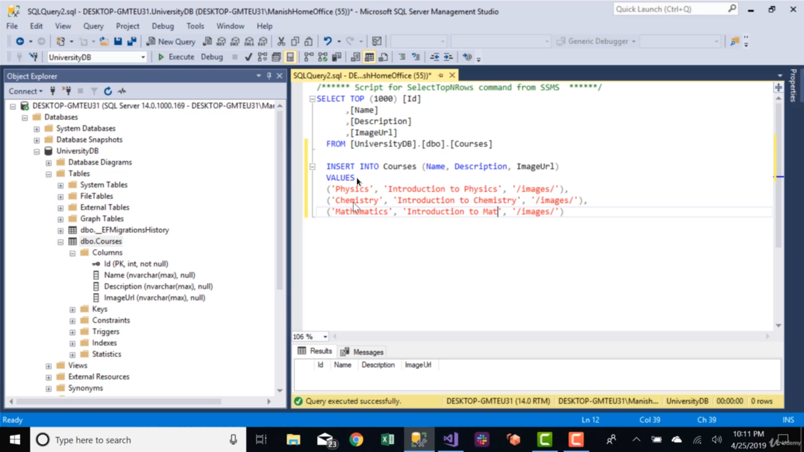Click the Open File folder icon
Image resolution: width=804 pixels, height=452 pixels.
tap(104, 42)
